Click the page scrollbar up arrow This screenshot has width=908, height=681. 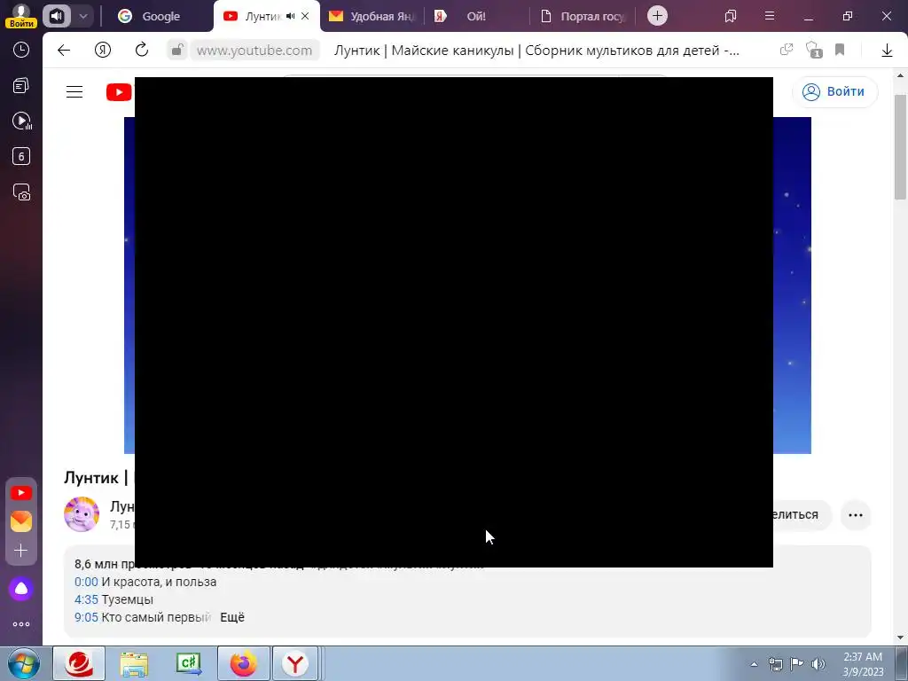900,76
